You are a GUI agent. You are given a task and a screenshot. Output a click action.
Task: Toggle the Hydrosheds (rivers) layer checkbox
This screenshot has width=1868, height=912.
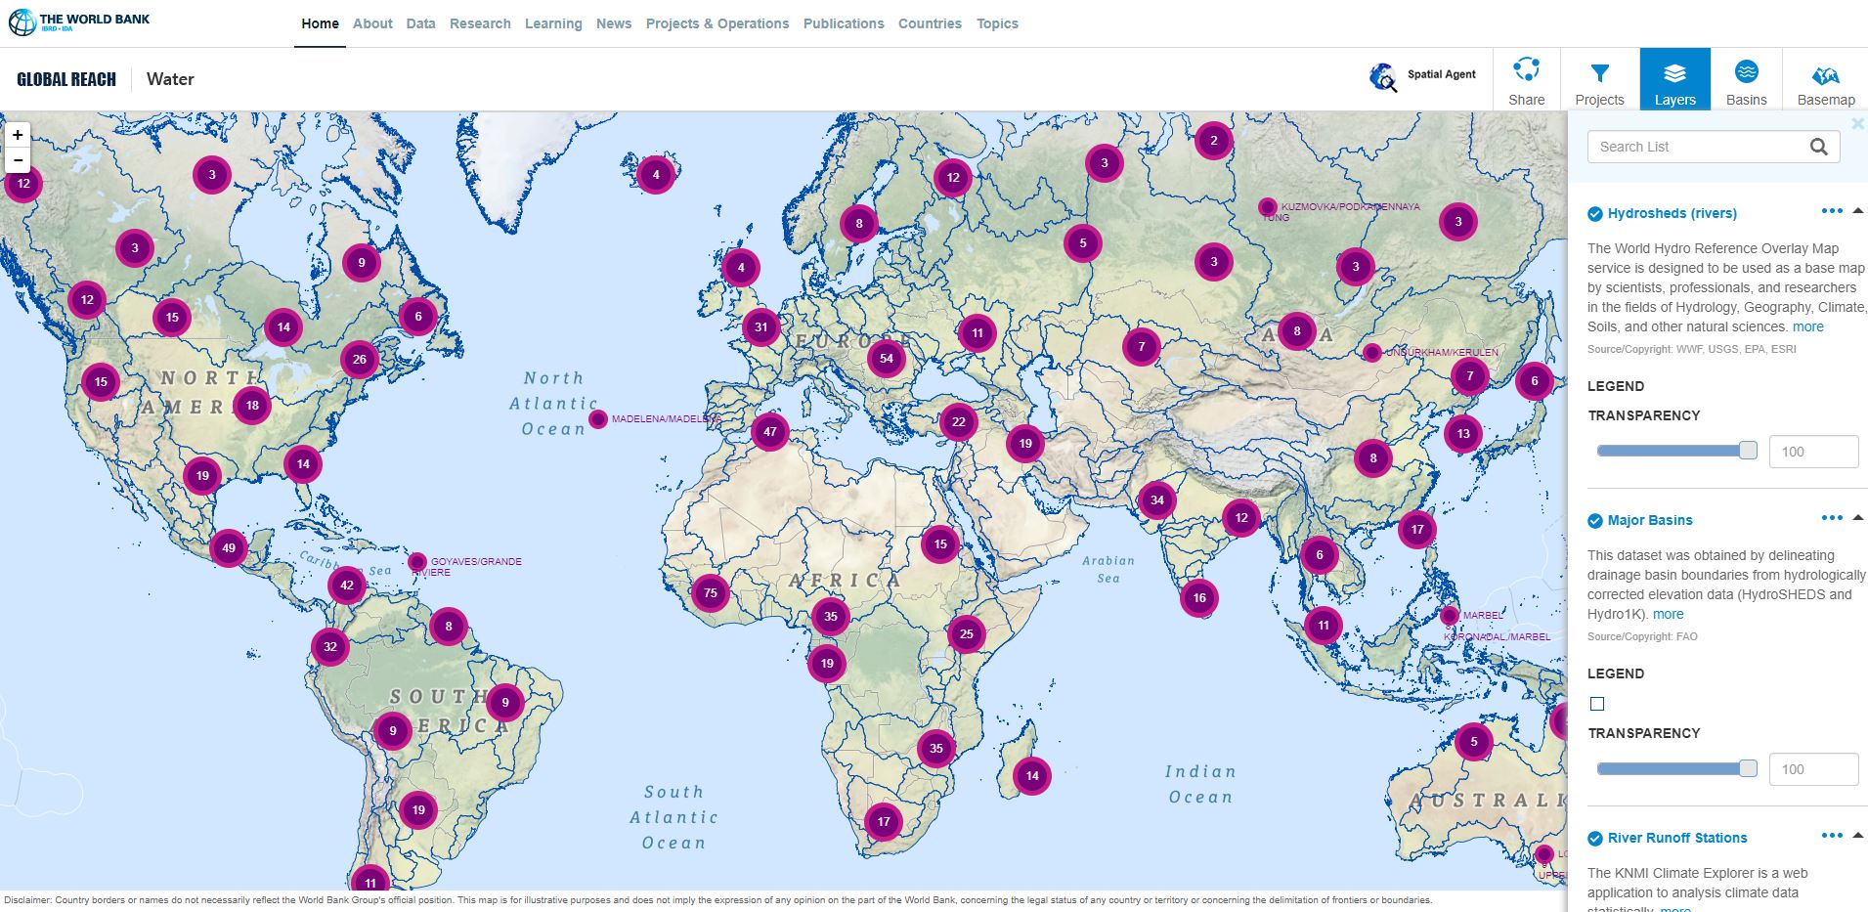[x=1595, y=214]
